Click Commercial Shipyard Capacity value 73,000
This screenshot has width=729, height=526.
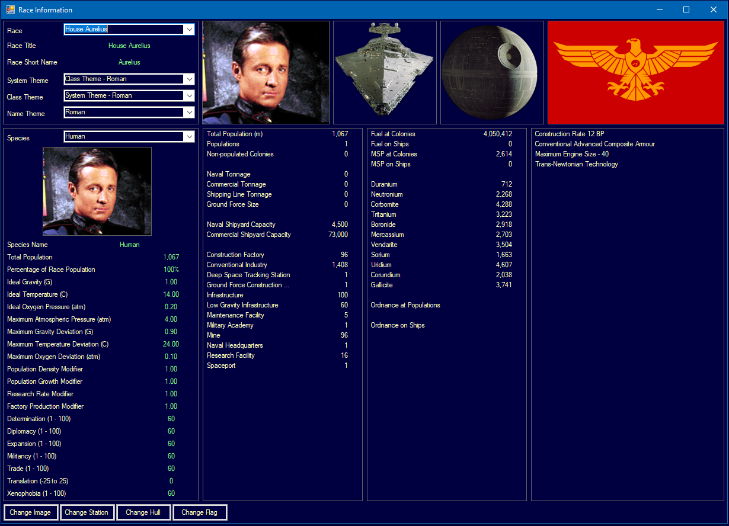tap(338, 235)
